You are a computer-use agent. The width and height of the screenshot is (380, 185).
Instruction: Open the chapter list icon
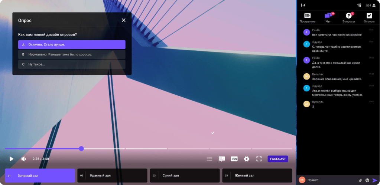[x=210, y=159]
